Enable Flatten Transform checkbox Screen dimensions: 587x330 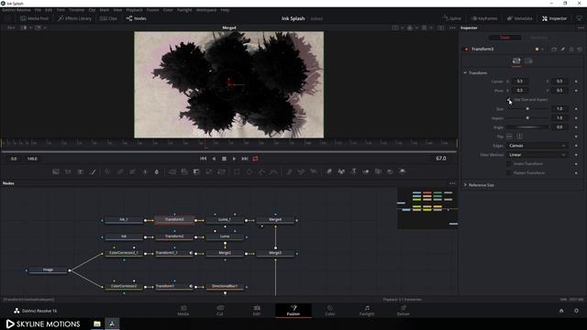tap(509, 173)
